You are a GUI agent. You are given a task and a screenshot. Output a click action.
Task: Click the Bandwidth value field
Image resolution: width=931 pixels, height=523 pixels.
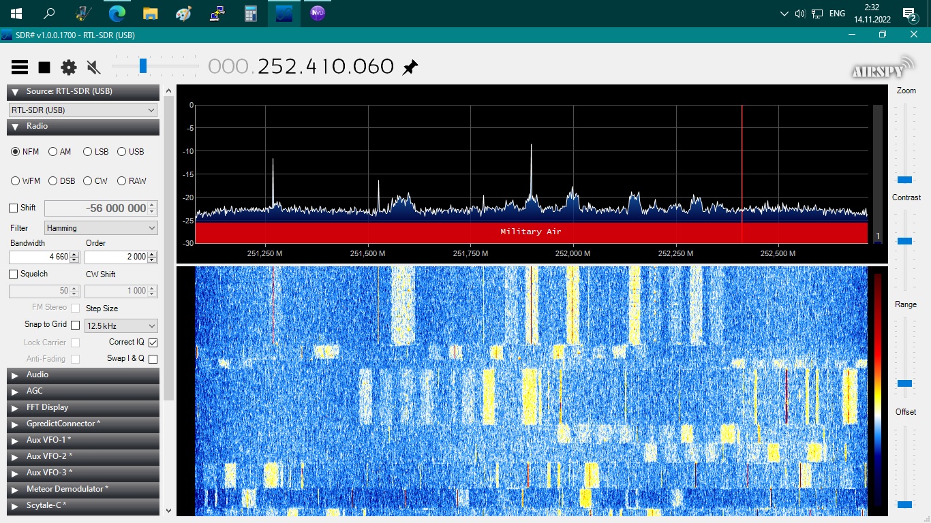39,257
